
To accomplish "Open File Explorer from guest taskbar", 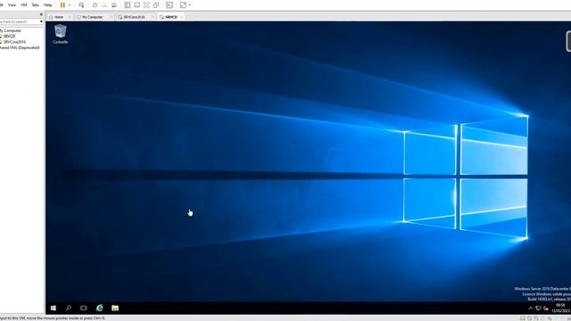I will pyautogui.click(x=115, y=308).
